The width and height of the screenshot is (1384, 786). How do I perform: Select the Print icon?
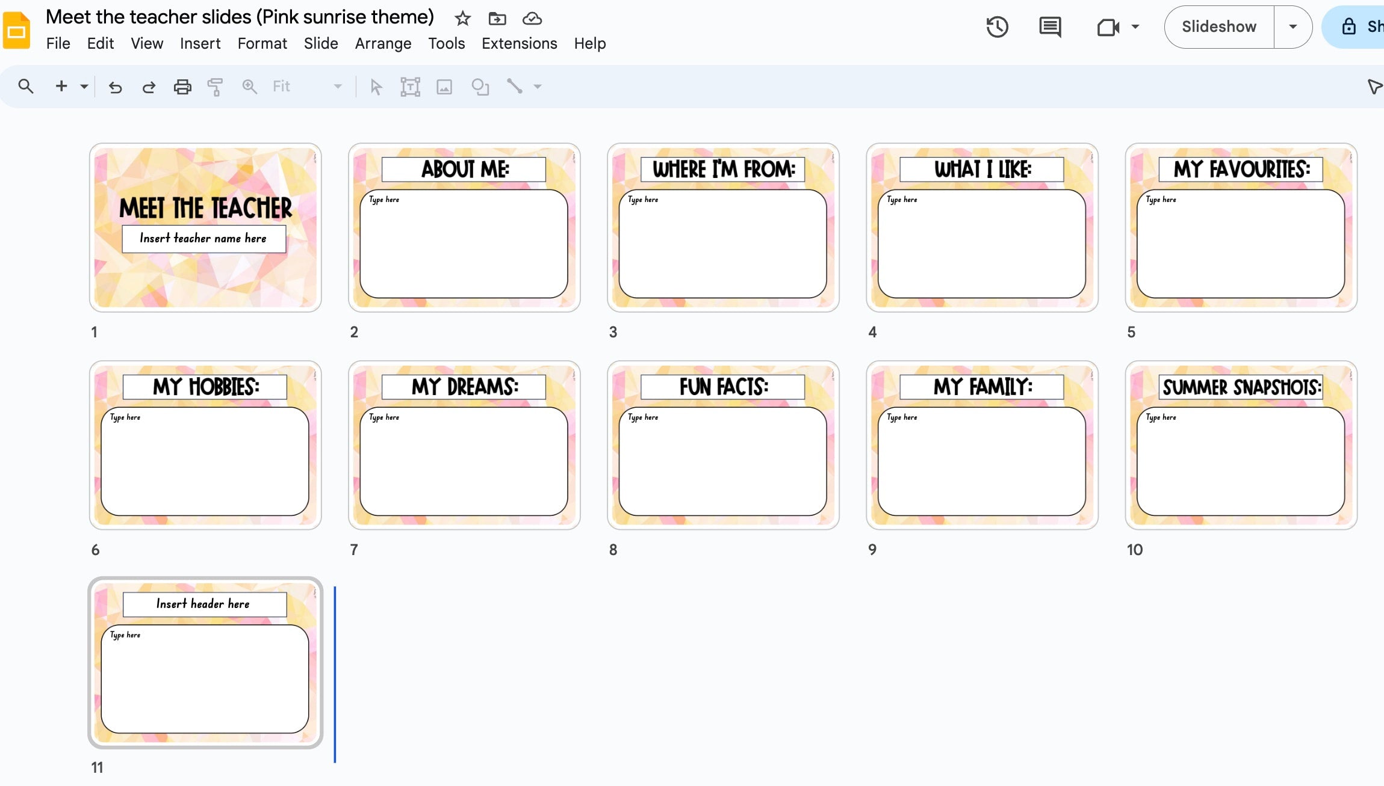tap(182, 87)
